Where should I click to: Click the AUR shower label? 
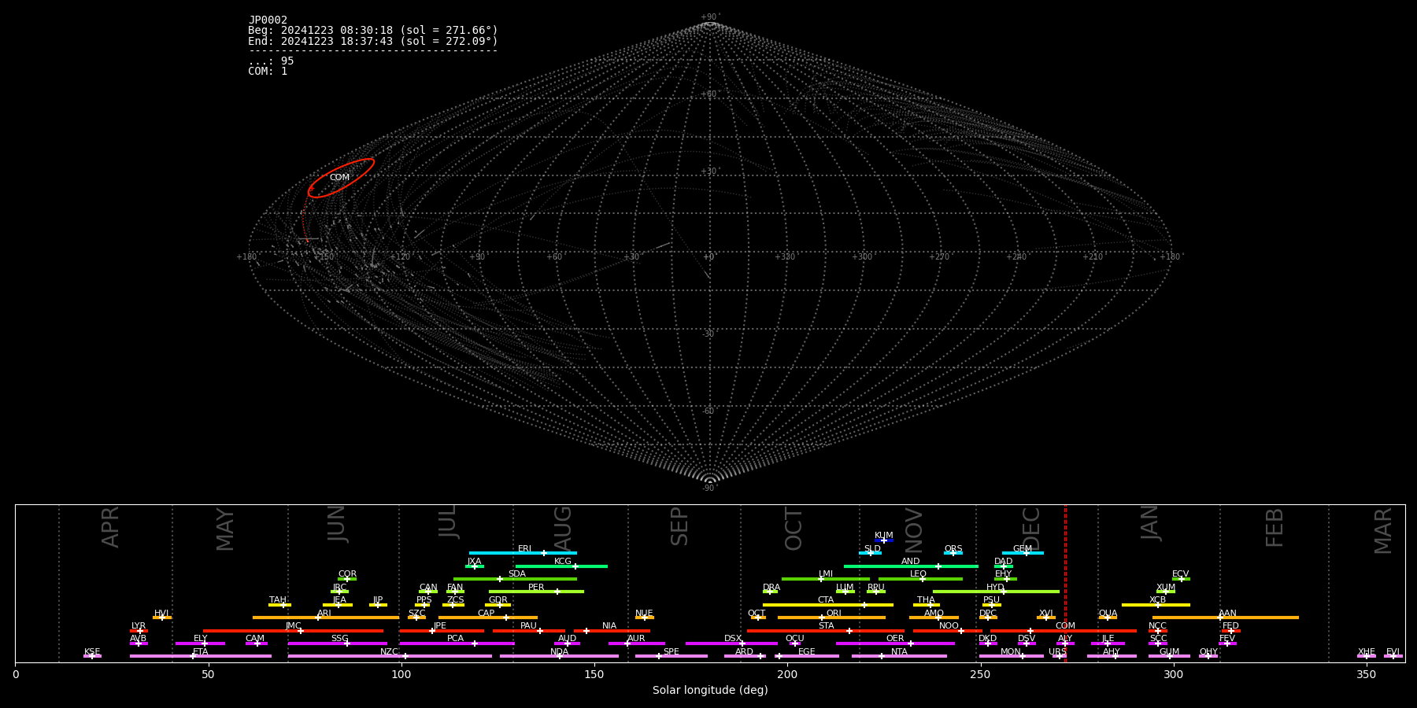pos(636,639)
